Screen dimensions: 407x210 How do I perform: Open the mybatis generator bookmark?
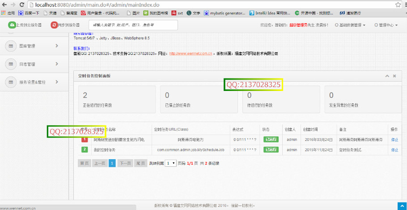click(x=225, y=12)
